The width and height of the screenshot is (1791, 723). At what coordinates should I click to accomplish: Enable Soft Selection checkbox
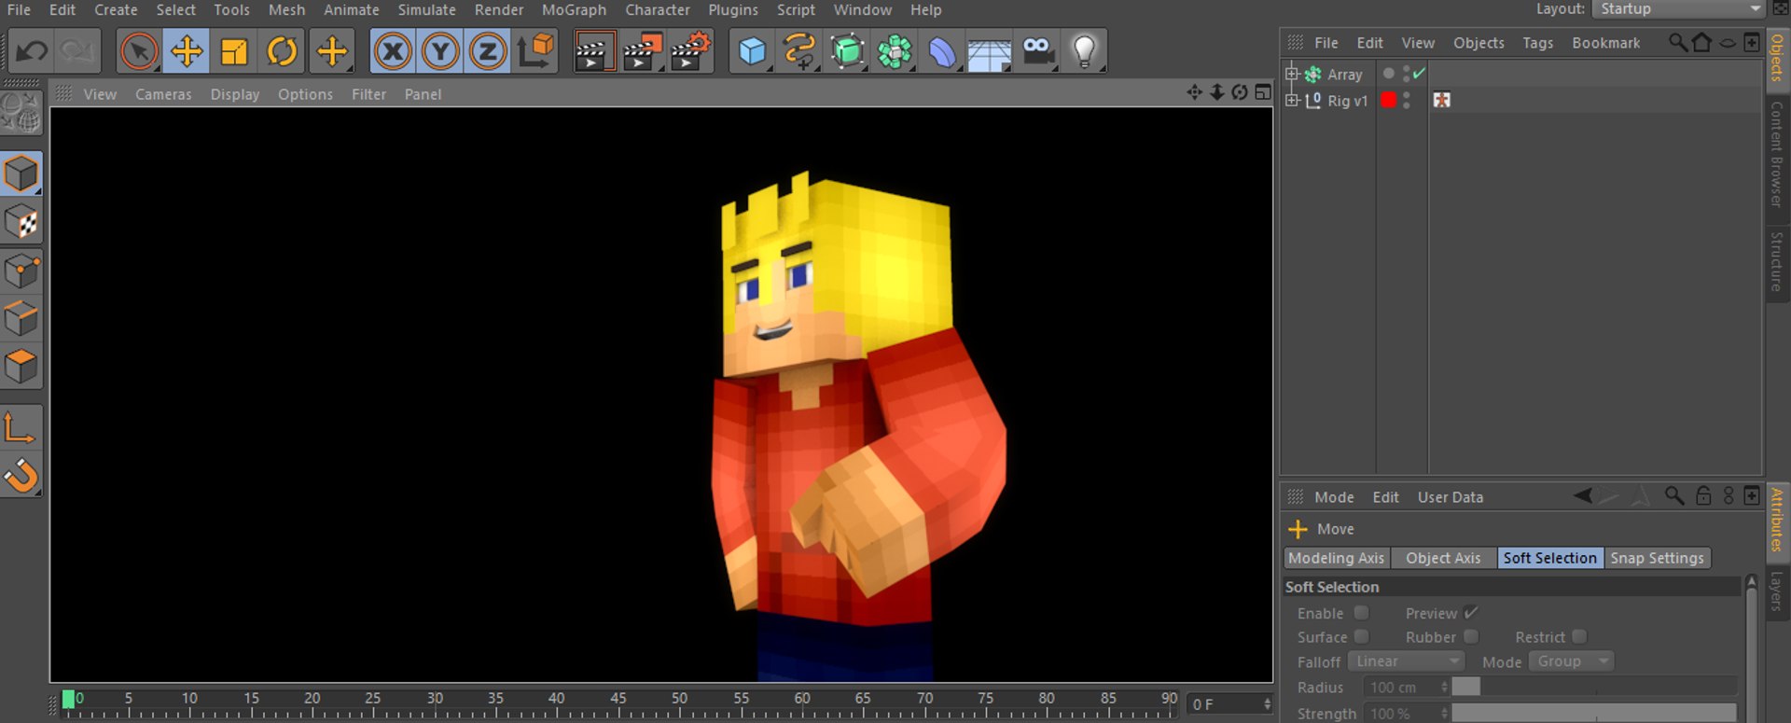tap(1361, 613)
